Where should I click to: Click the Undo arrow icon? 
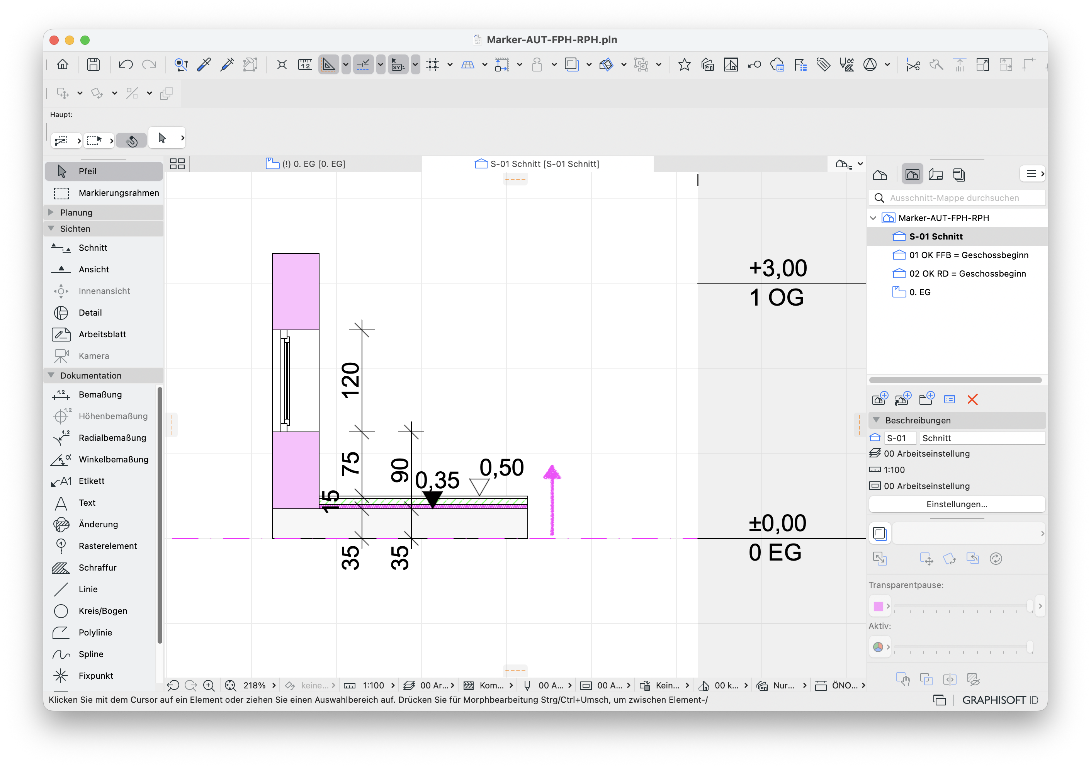tap(126, 64)
